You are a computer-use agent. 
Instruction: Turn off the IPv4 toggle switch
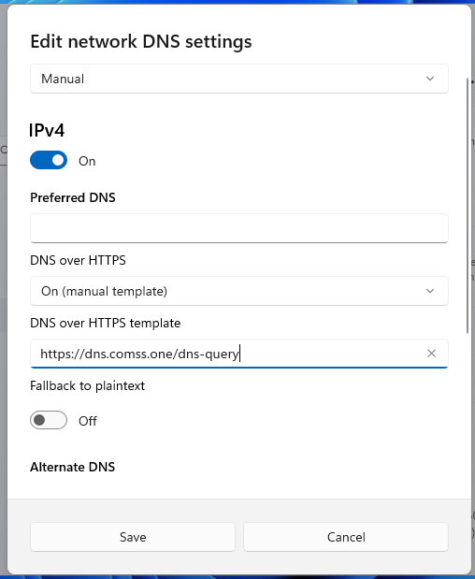49,160
